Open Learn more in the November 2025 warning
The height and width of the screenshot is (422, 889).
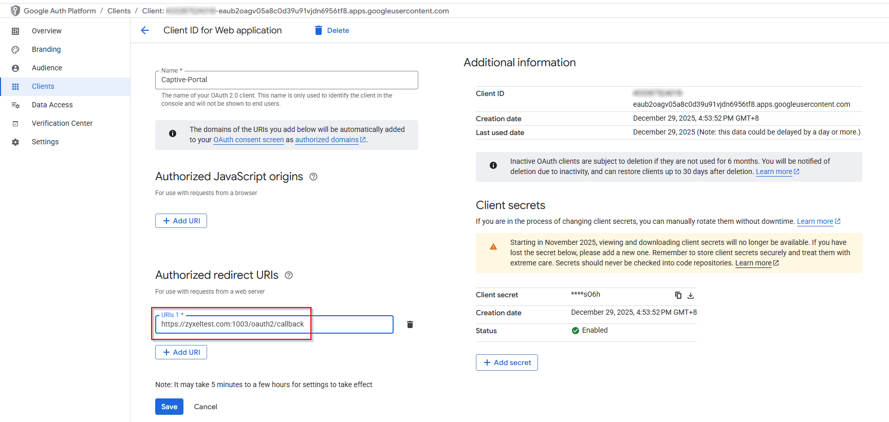757,263
